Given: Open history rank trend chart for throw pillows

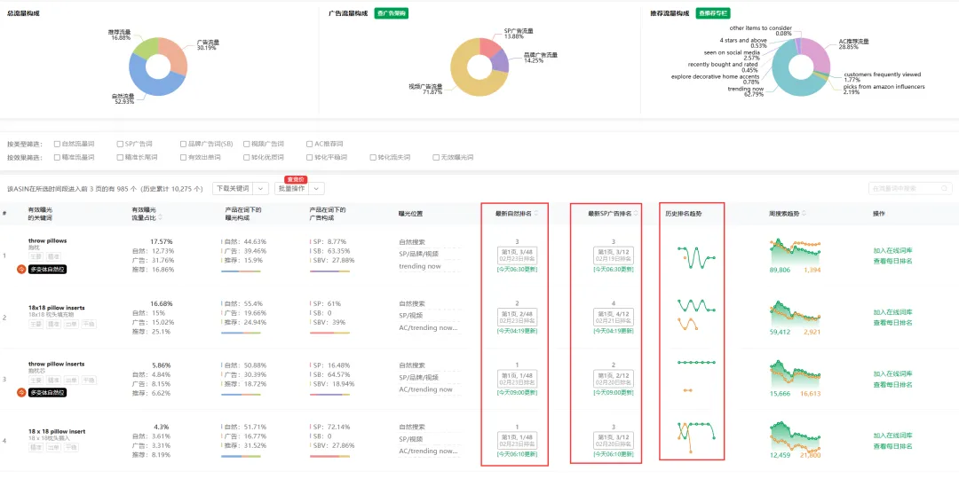Looking at the screenshot, I should (x=697, y=257).
